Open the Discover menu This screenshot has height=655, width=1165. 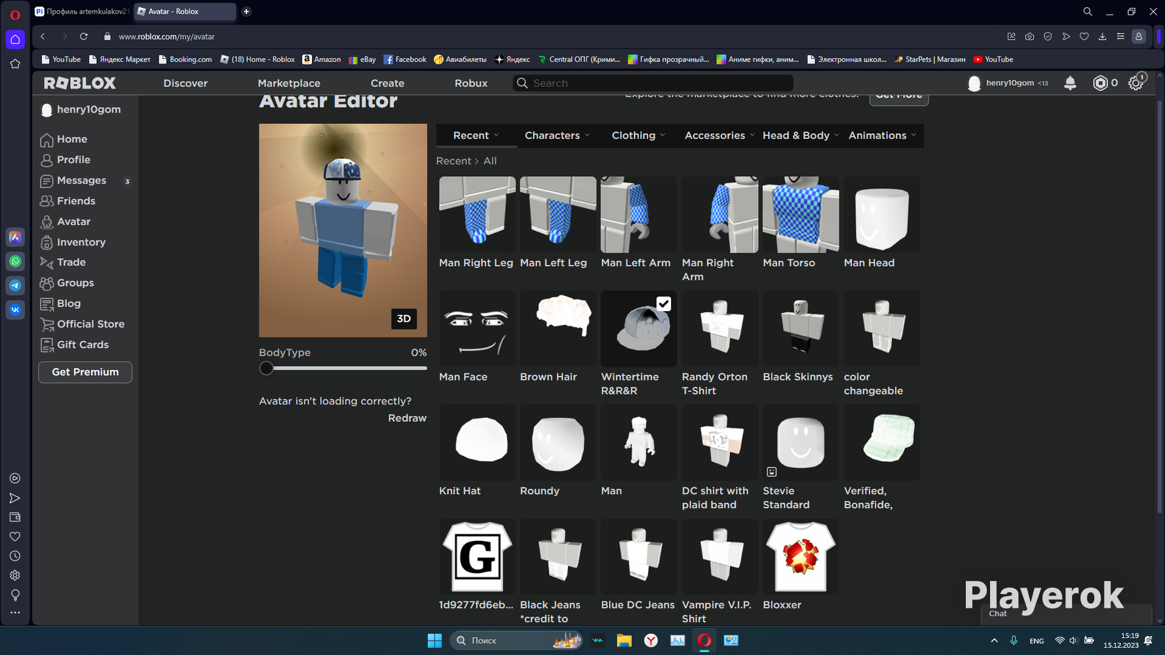click(x=185, y=83)
